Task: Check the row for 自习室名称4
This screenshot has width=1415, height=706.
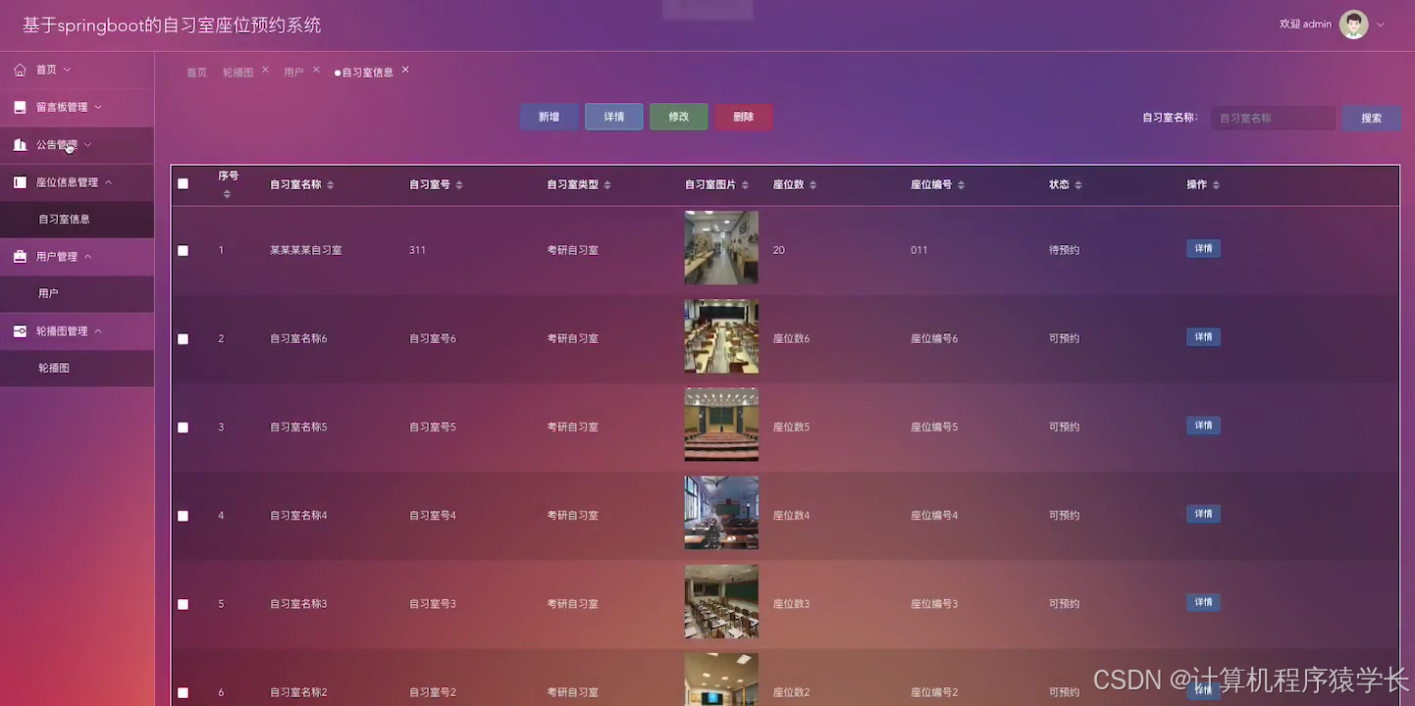Action: click(183, 515)
